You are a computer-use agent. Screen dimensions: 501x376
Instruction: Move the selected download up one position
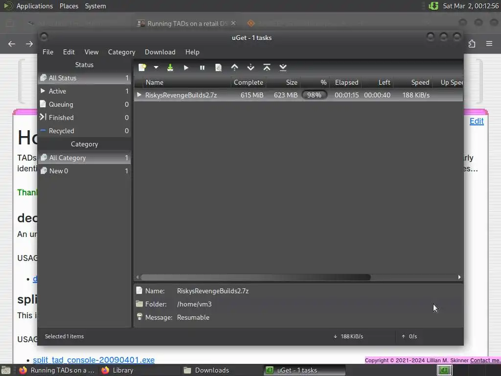pyautogui.click(x=234, y=68)
